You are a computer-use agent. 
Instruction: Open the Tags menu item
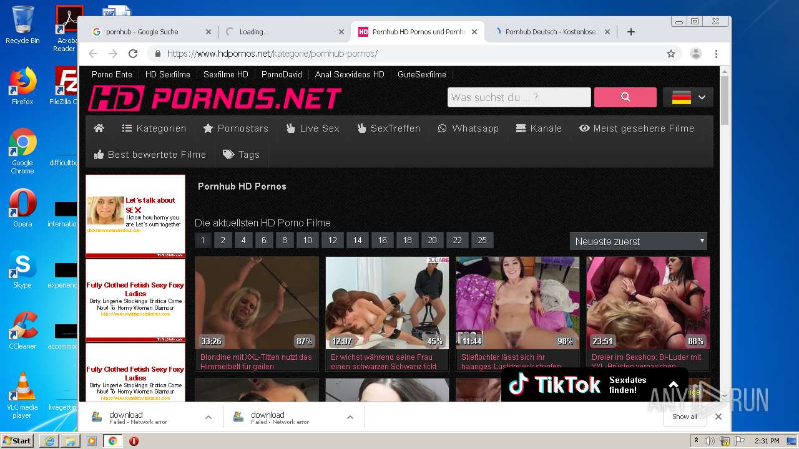coord(241,155)
